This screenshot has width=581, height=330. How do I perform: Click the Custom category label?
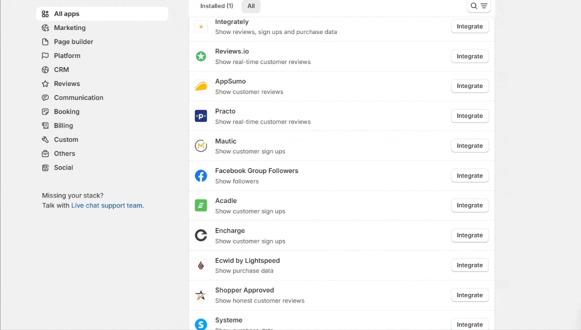(66, 139)
